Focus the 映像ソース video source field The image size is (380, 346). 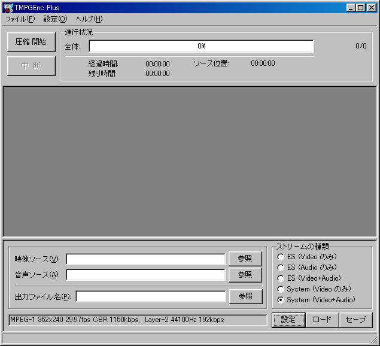(x=145, y=259)
